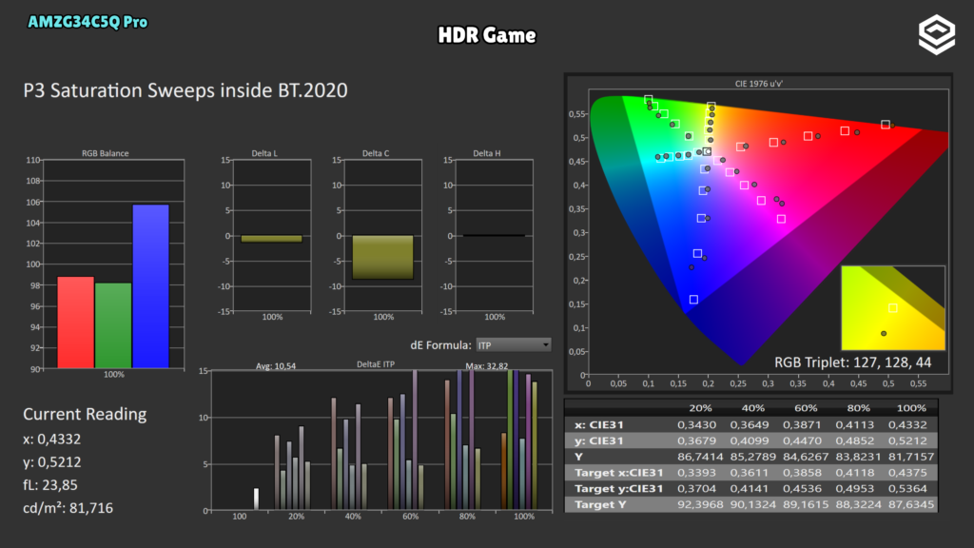Viewport: 974px width, 548px height.
Task: Click the DeltaE ITP chart title
Action: (375, 364)
